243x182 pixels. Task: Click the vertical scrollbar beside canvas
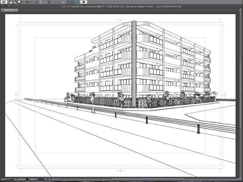pos(240,96)
